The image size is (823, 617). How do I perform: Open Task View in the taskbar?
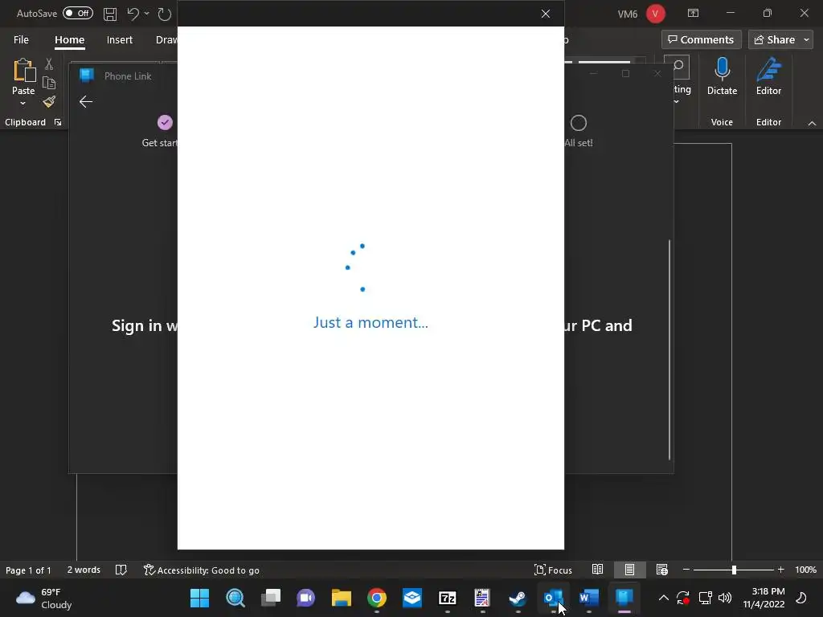[x=271, y=598]
